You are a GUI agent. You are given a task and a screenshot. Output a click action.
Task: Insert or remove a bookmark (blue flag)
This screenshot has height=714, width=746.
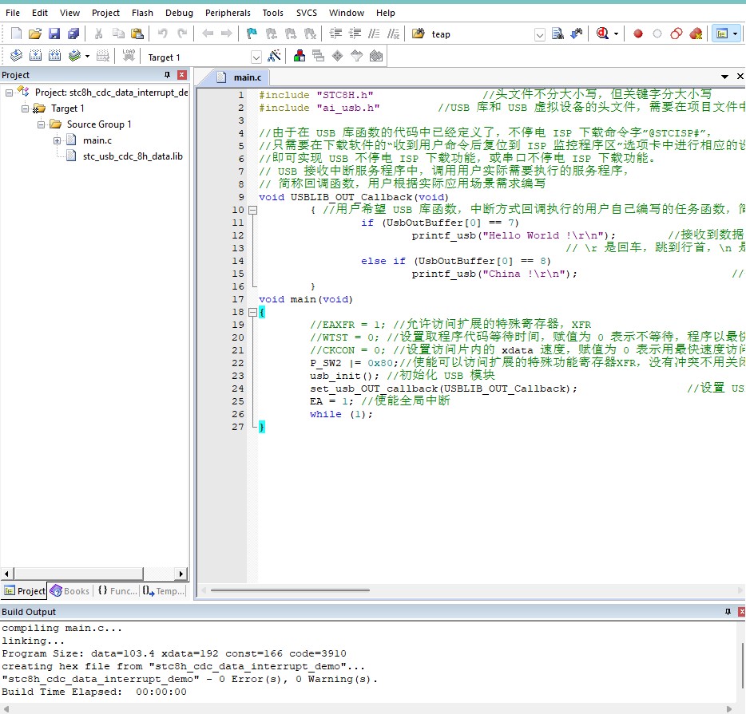pyautogui.click(x=252, y=34)
